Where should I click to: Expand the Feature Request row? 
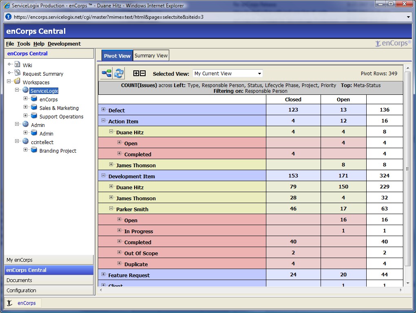coord(104,274)
